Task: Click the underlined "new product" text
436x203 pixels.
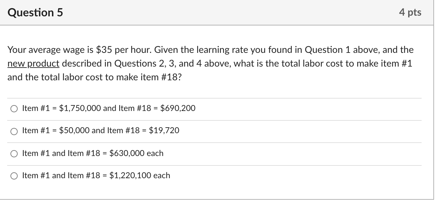Action: [33, 63]
